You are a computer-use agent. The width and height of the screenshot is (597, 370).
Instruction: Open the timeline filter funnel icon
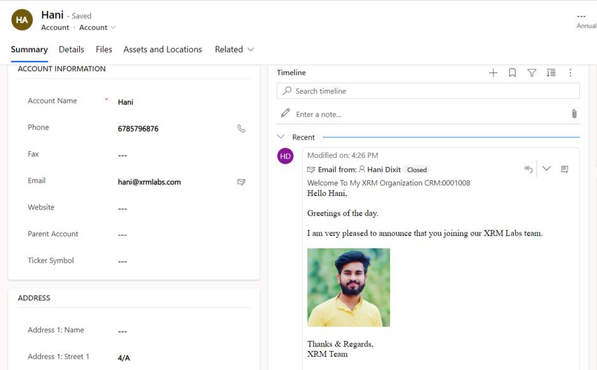click(532, 73)
